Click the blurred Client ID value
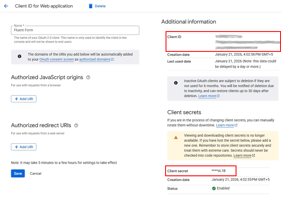The width and height of the screenshot is (281, 203). pyautogui.click(x=246, y=41)
